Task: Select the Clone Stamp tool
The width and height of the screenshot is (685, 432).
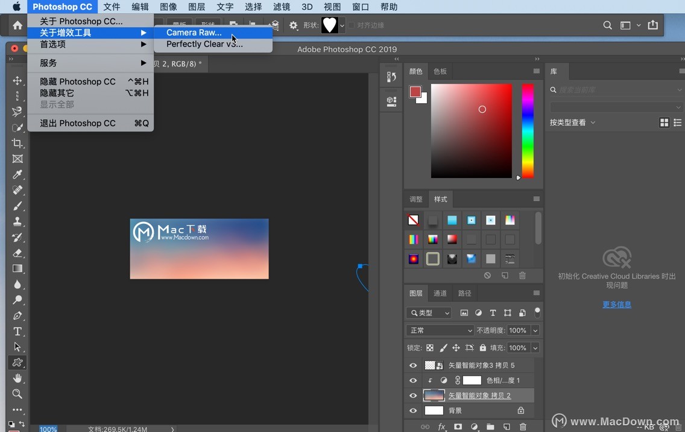Action: point(17,221)
